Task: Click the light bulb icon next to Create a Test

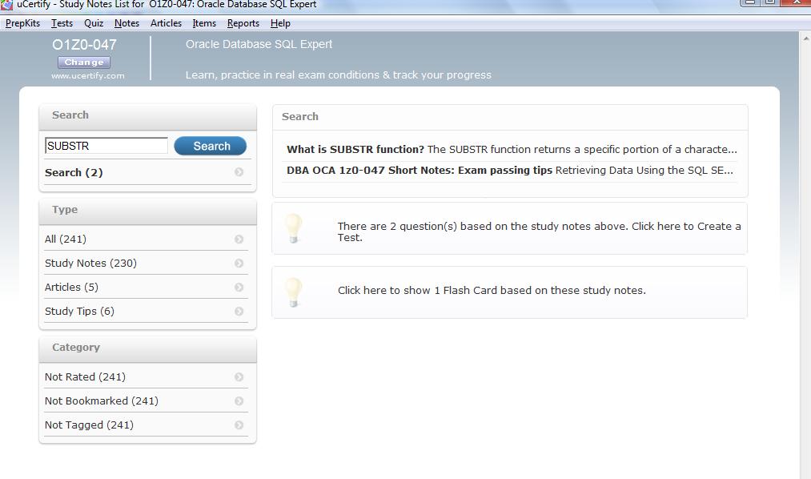Action: [x=293, y=228]
